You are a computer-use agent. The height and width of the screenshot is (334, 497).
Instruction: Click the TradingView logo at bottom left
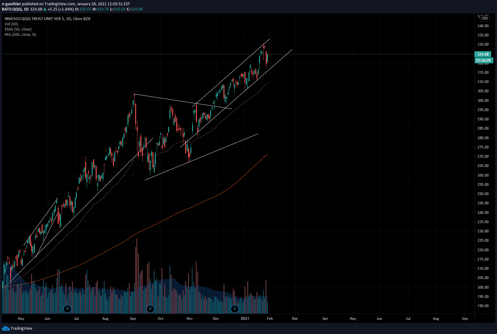pos(17,328)
